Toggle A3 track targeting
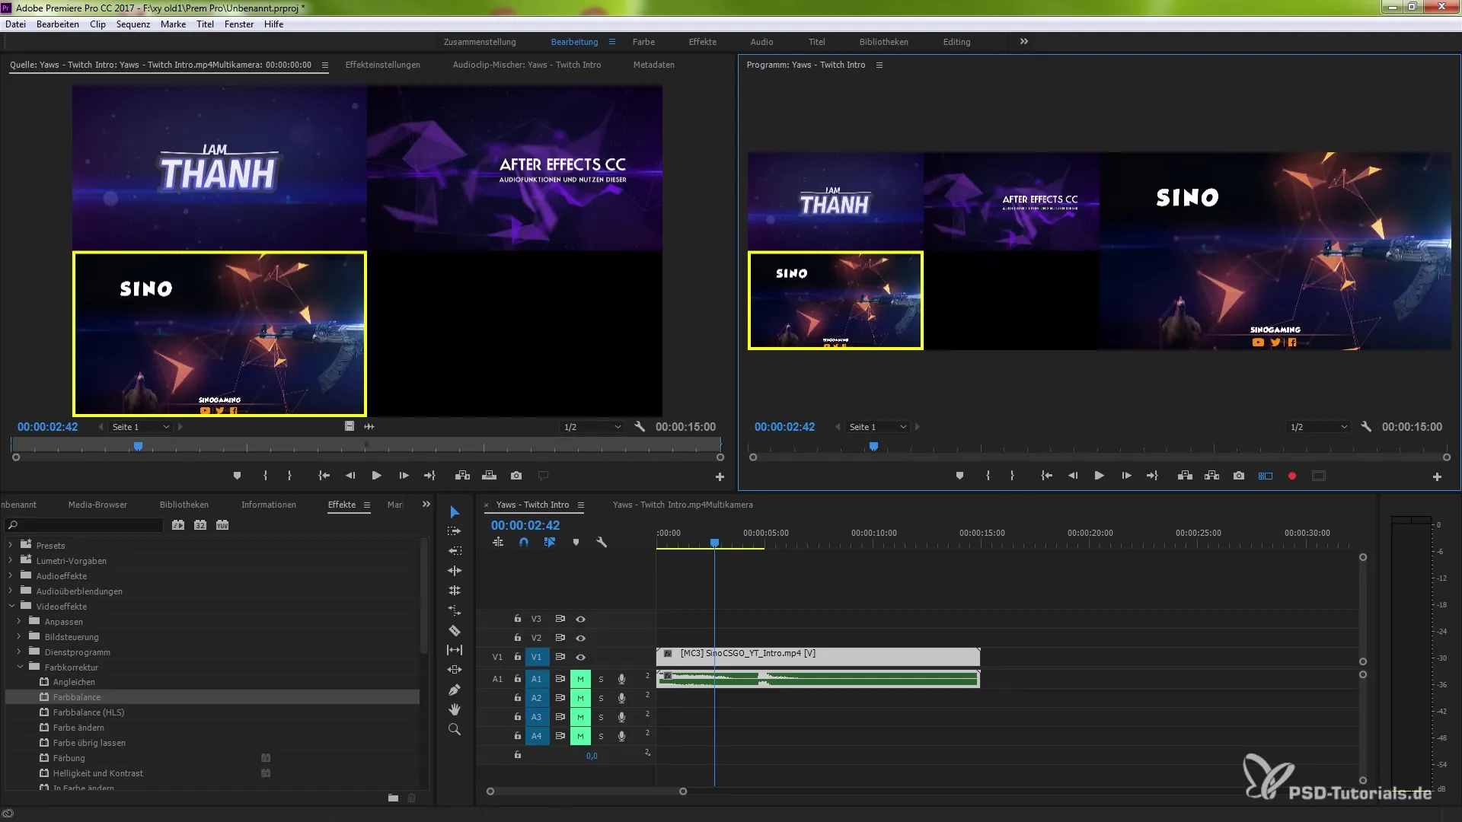1462x822 pixels. tap(537, 717)
